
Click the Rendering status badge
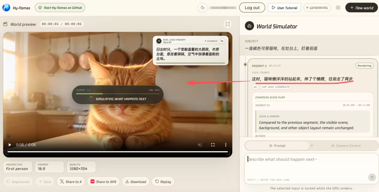(x=364, y=66)
